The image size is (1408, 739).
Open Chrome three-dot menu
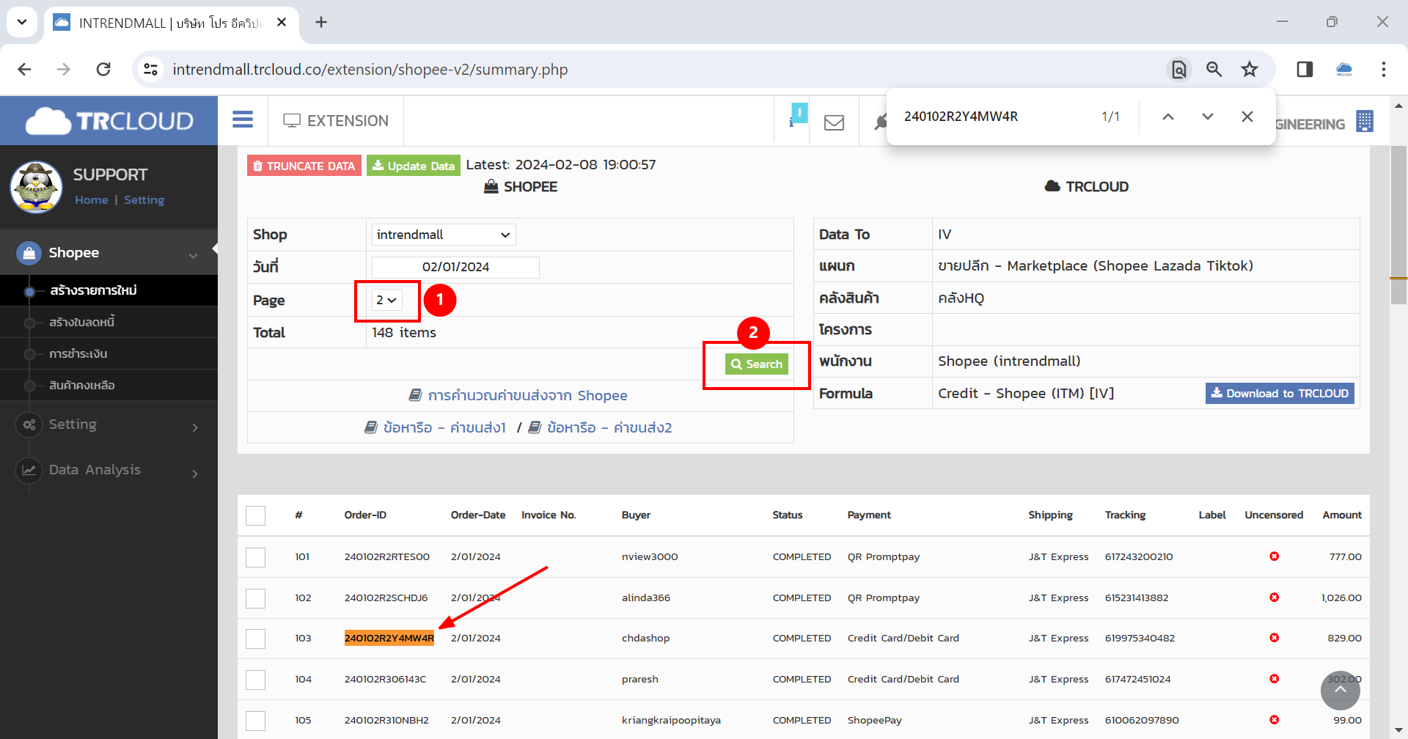pyautogui.click(x=1384, y=69)
